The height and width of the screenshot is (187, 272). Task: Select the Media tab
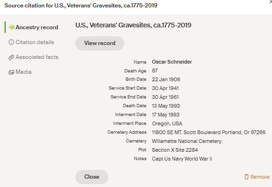[x=20, y=72]
